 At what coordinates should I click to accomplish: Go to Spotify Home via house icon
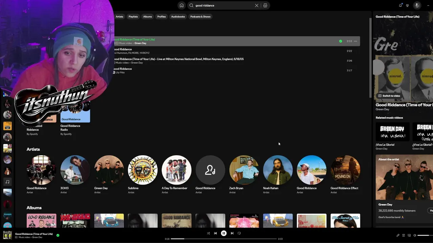182,5
